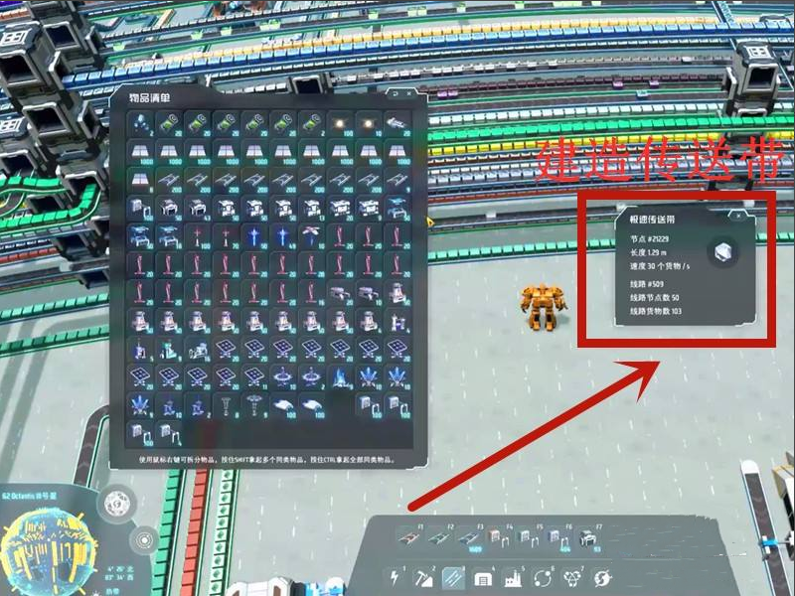The image size is (795, 596).
Task: Click the 物品清单 window title
Action: click(150, 97)
